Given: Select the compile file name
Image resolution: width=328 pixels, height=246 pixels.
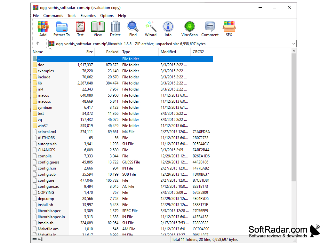Looking at the screenshot, I should coord(44,156).
